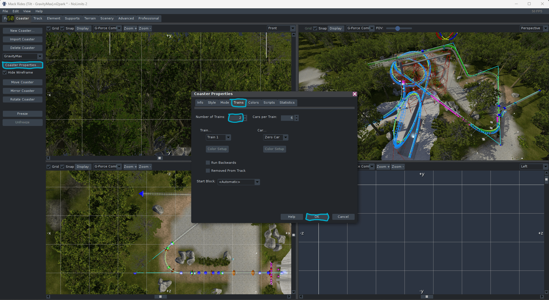Image resolution: width=549 pixels, height=300 pixels.
Task: Click Cancel in Coaster Properties dialog
Action: pyautogui.click(x=343, y=217)
